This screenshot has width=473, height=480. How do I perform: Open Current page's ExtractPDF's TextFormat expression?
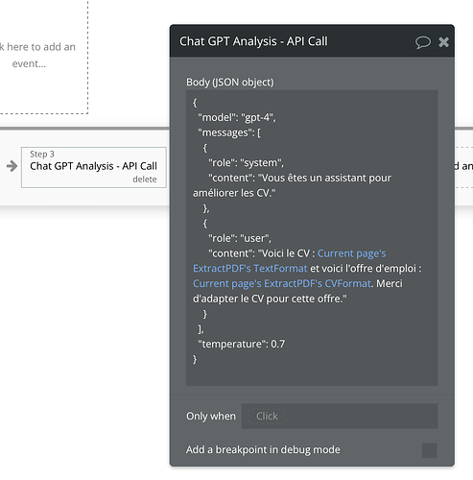coord(290,261)
